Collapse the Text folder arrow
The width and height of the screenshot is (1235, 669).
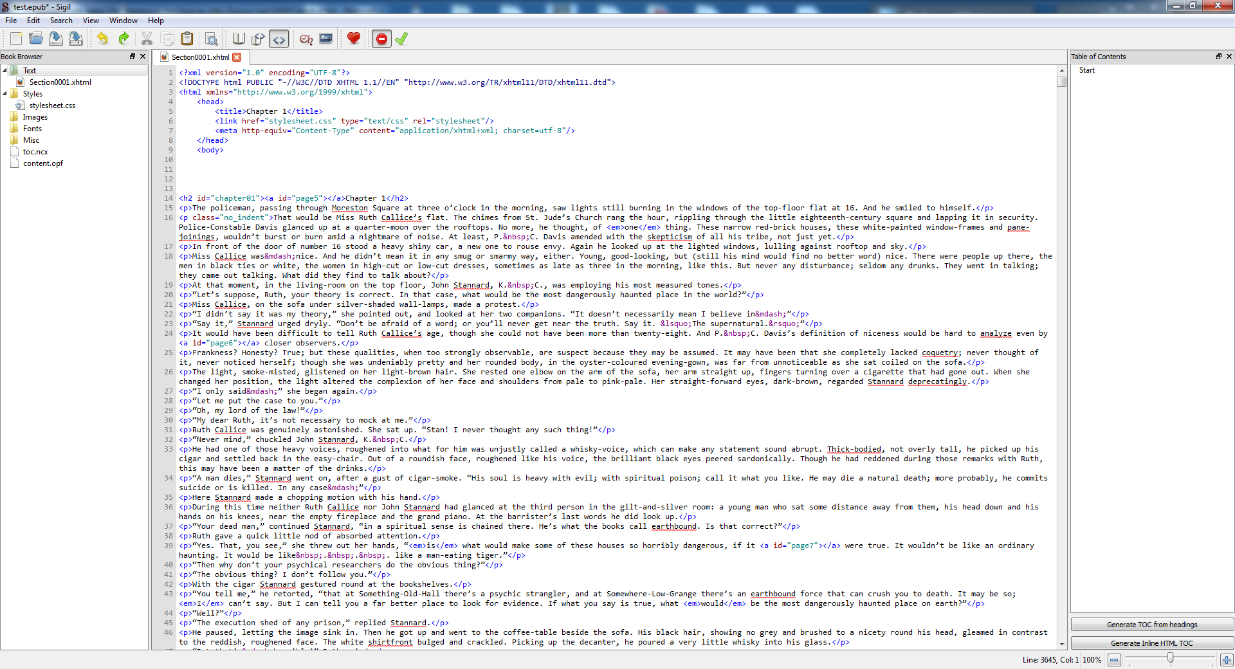click(x=5, y=70)
